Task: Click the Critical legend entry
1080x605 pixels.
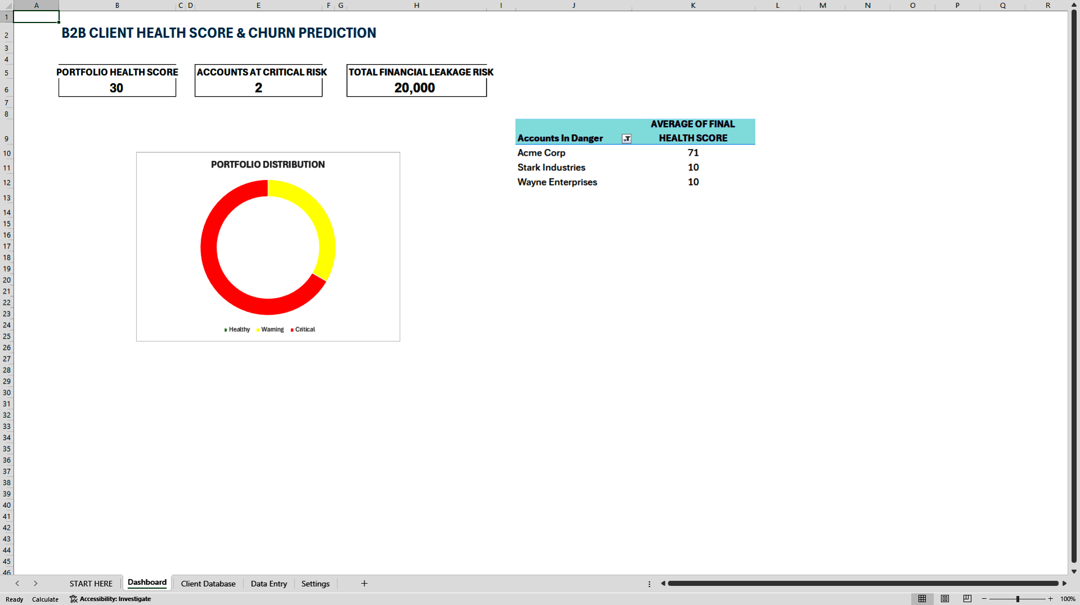Action: pos(303,329)
